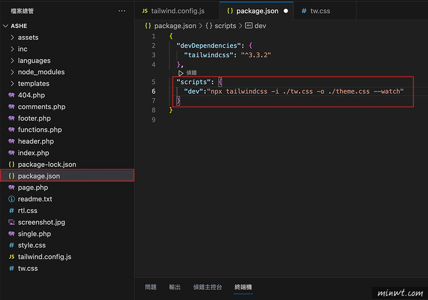
Task: Click the braces icon before scripts breadcrumb
Action: click(209, 26)
